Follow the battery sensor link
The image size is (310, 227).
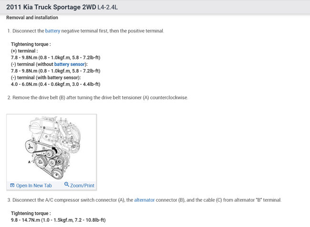(70, 64)
